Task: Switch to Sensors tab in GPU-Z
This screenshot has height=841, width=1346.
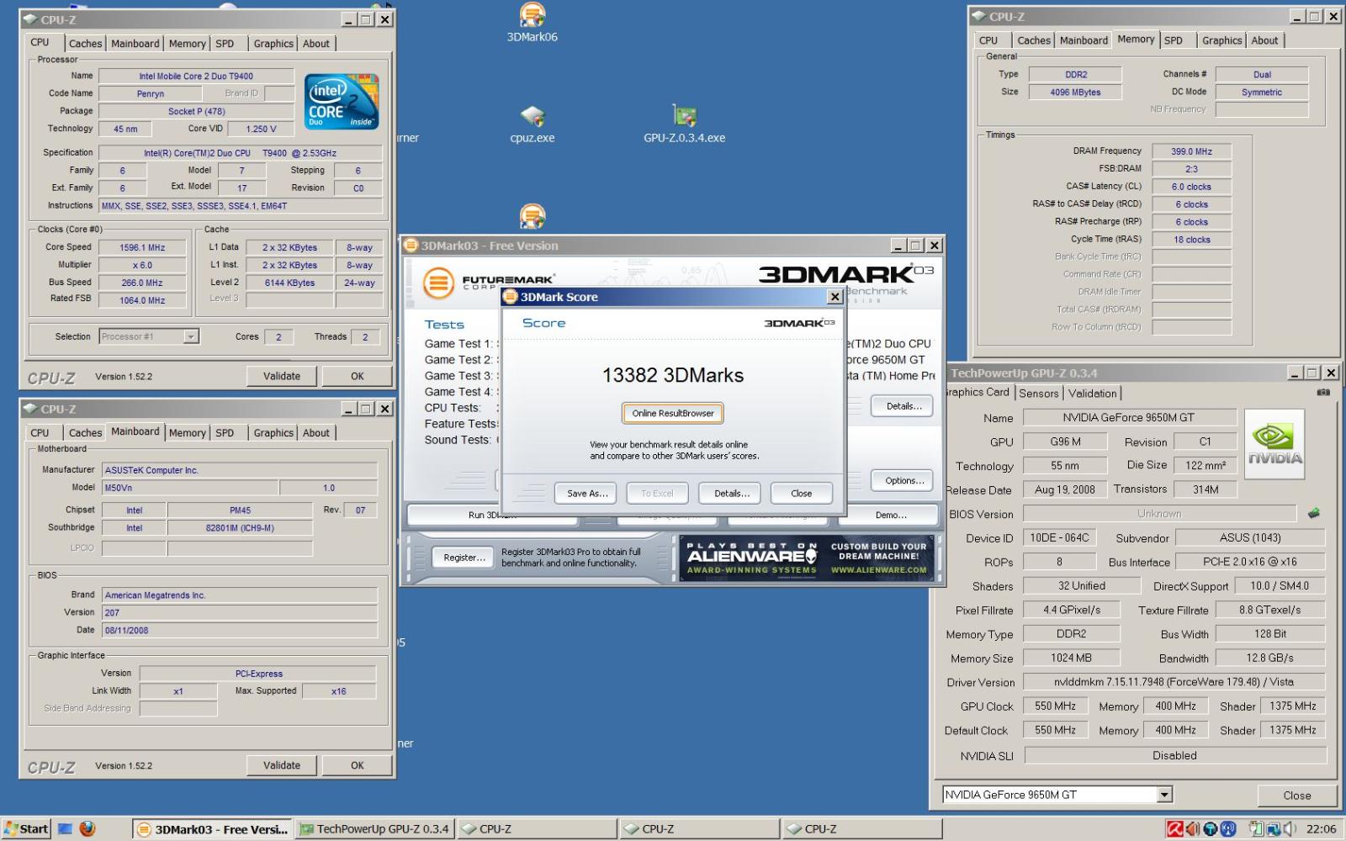Action: click(x=1038, y=394)
